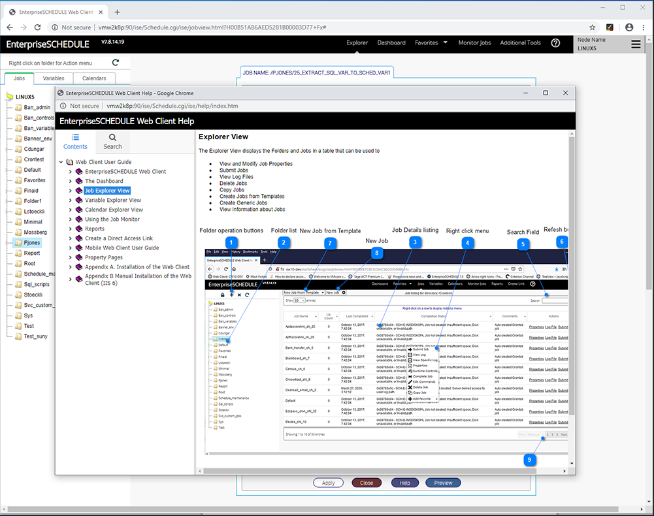Open Variable Explorer View help topic
654x516 pixels.
[112, 200]
